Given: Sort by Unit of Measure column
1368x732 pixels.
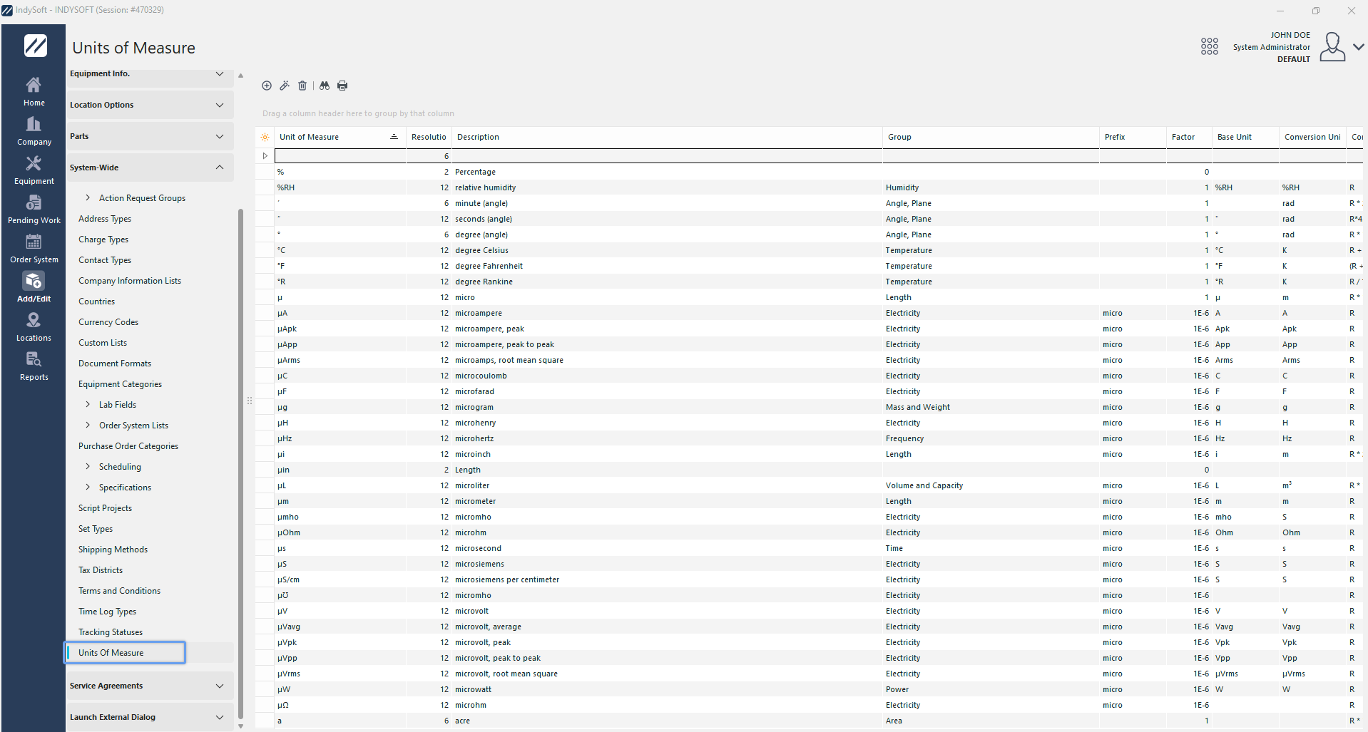Looking at the screenshot, I should click(x=340, y=137).
